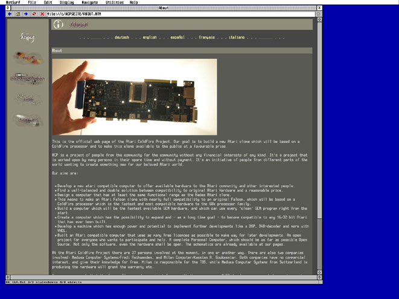Image resolution: width=399 pixels, height=299 pixels.
Task: Open the File menu
Action: [x=32, y=2]
